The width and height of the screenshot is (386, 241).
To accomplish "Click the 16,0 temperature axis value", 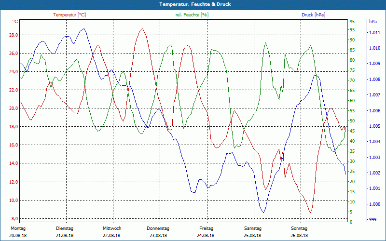I will (x=14, y=145).
